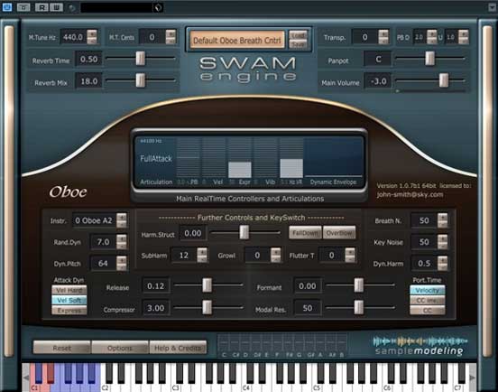The width and height of the screenshot is (498, 392).
Task: Select Vel Hard attack dynamics
Action: (x=69, y=290)
